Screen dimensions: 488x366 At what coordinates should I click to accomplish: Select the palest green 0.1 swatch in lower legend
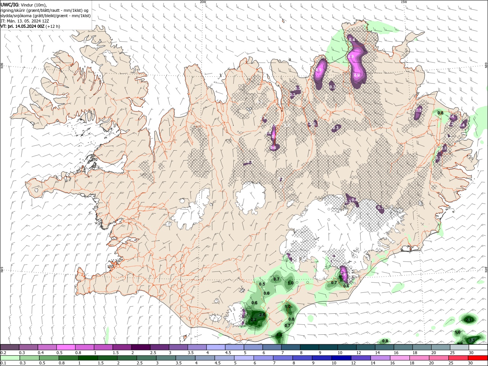[x=10, y=358]
